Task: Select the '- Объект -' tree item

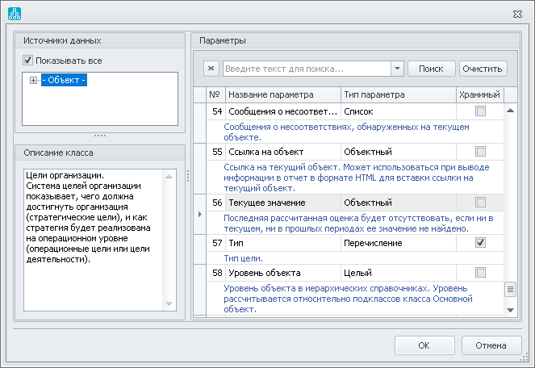Action: (x=65, y=80)
